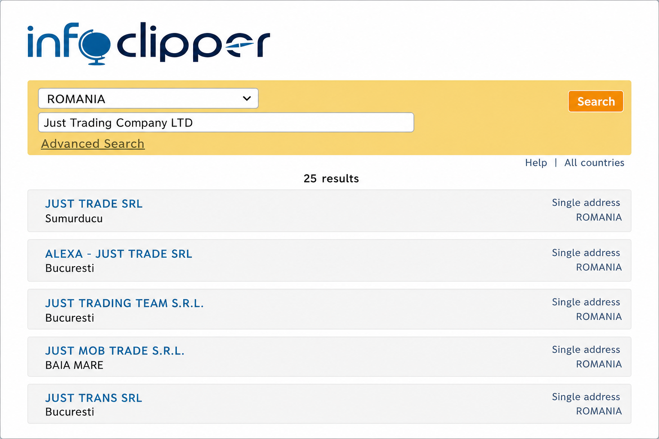The image size is (659, 439).
Task: Open the Advanced Search link
Action: pos(93,144)
